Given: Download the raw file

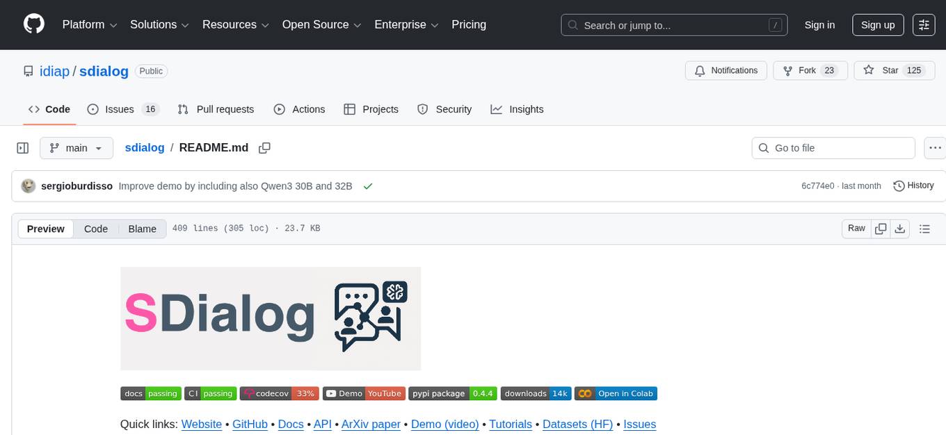Looking at the screenshot, I should click(x=899, y=229).
